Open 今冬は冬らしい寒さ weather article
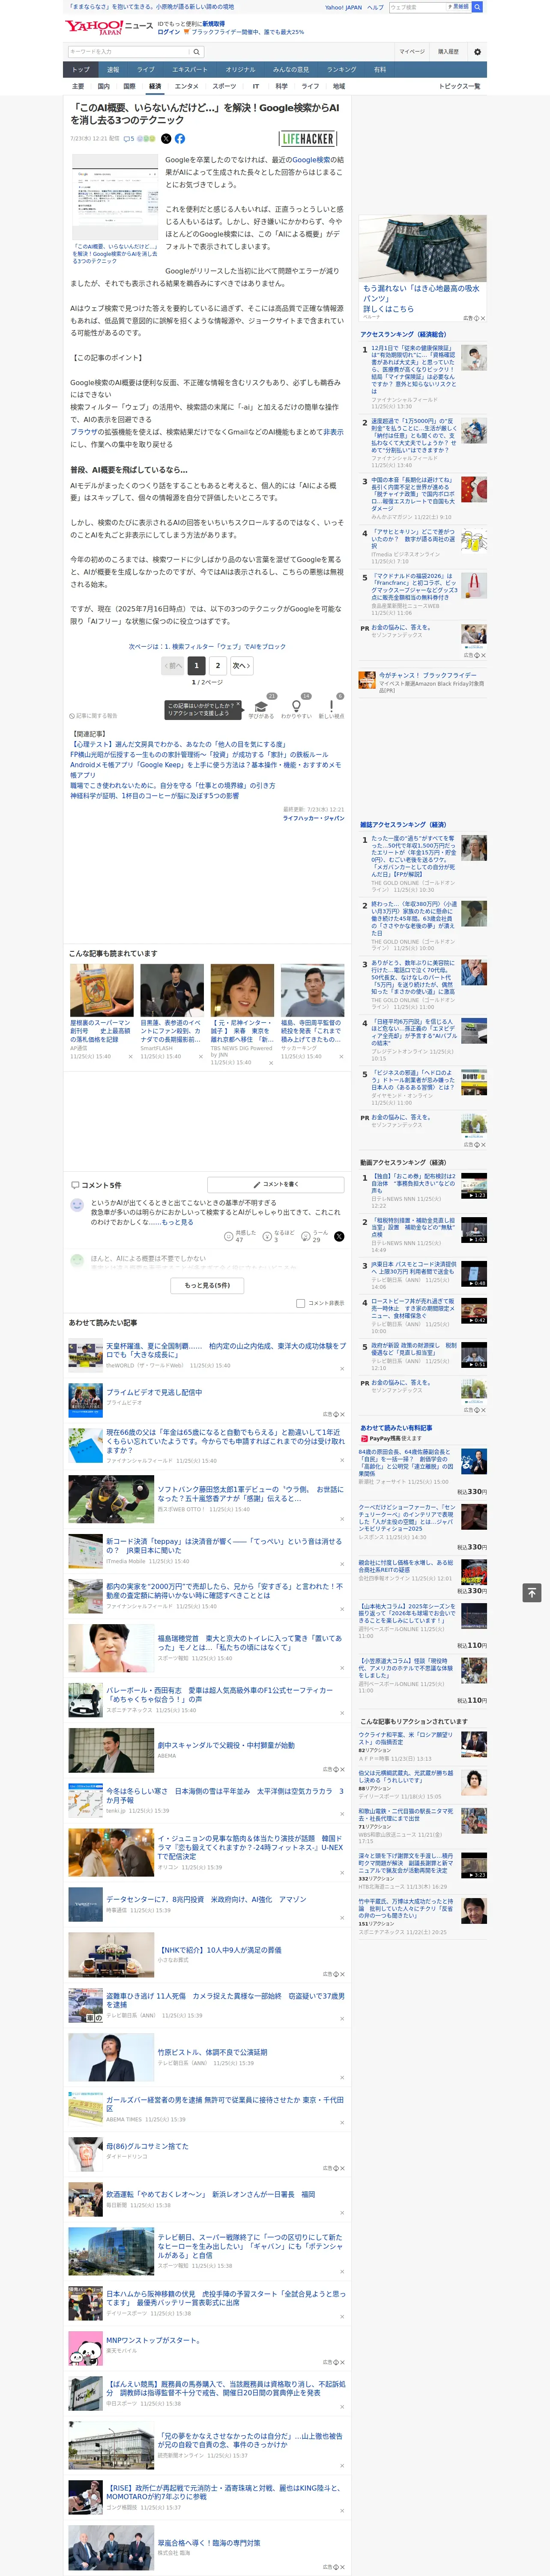Image resolution: width=550 pixels, height=2576 pixels. pos(224,1795)
